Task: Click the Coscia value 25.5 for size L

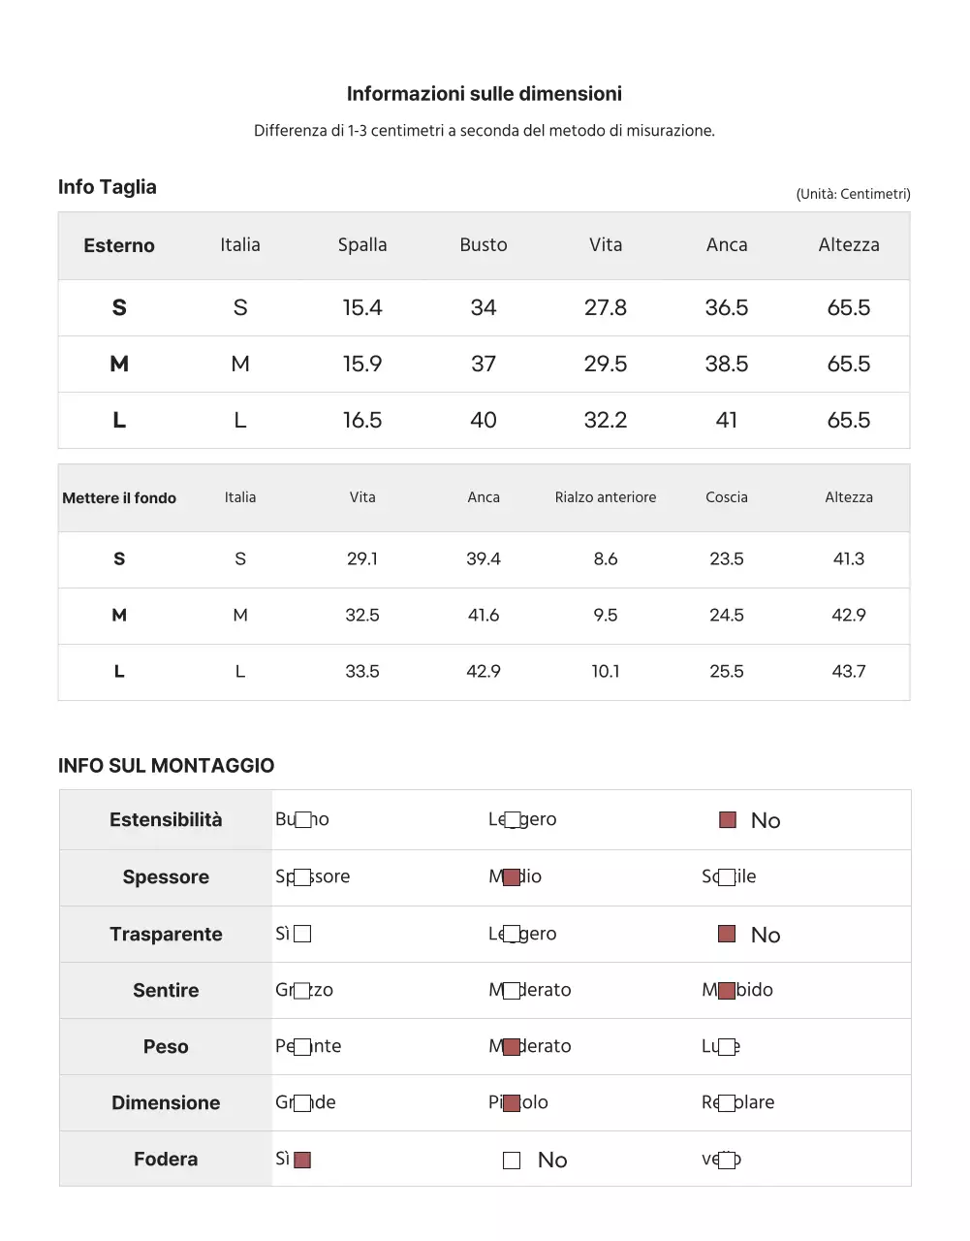Action: (x=727, y=672)
